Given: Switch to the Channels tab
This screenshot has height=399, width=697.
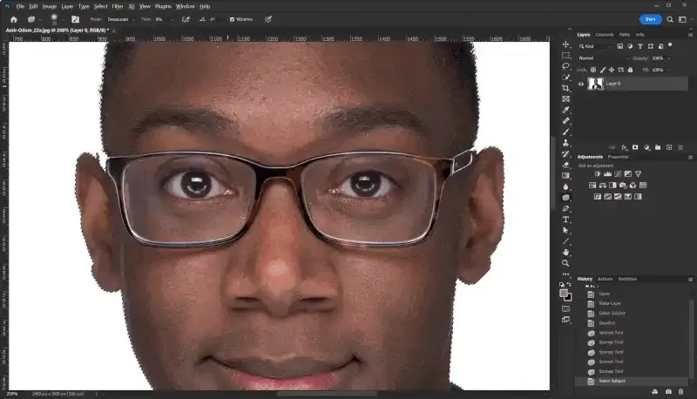Looking at the screenshot, I should click(x=604, y=35).
